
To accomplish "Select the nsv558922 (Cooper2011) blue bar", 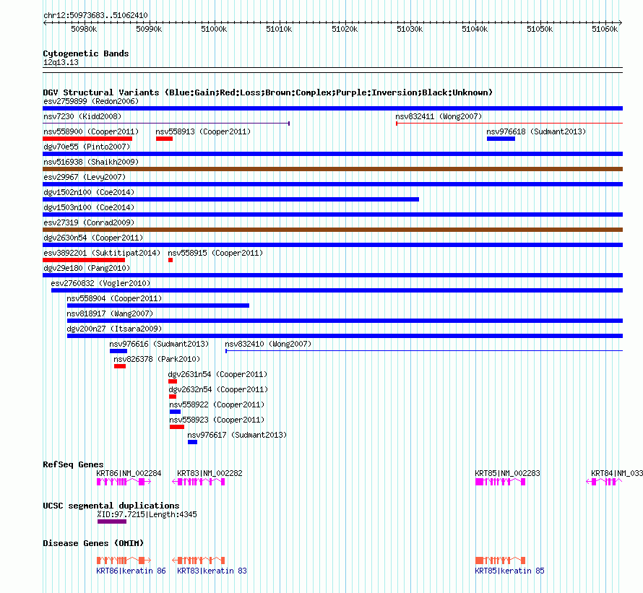I will 175,412.
